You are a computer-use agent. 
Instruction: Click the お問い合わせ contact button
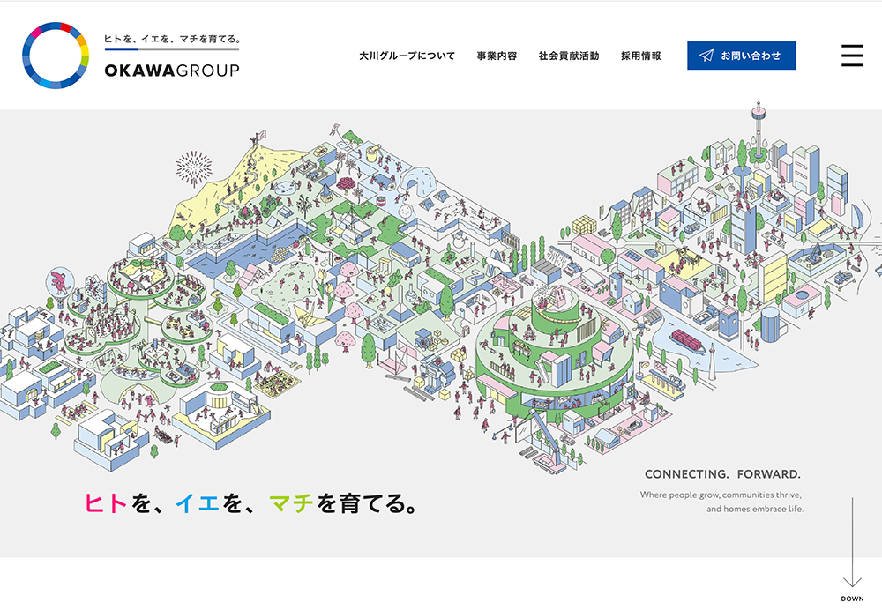(x=741, y=54)
